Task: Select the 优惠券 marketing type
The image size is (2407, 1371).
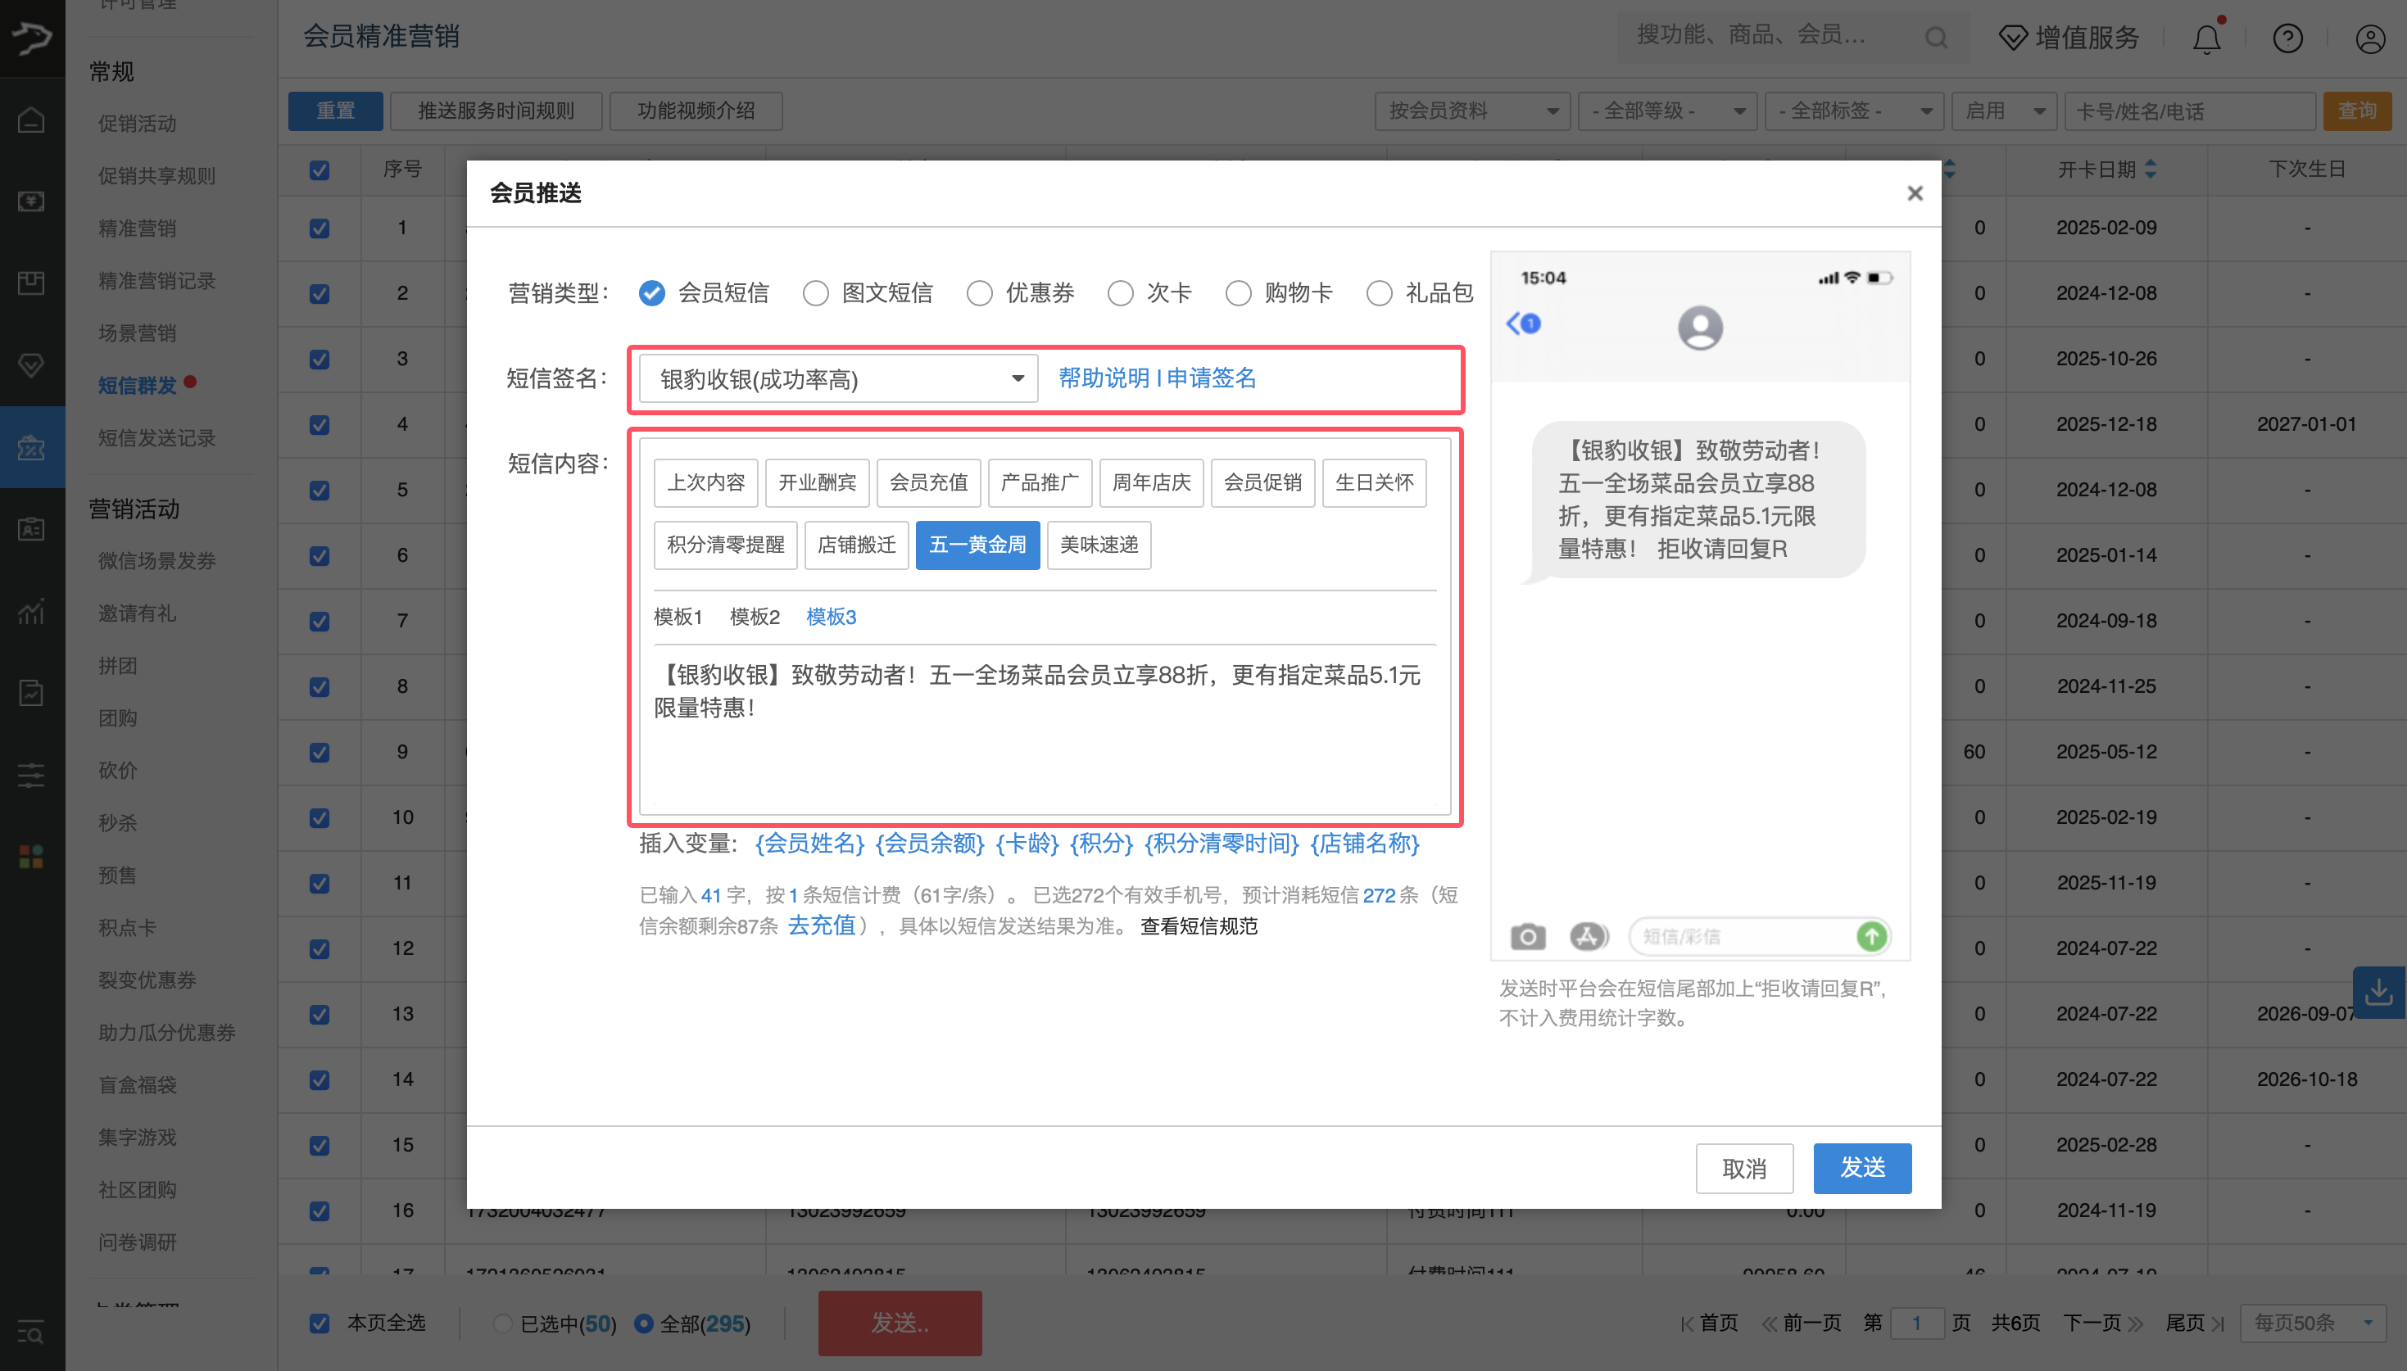Action: [979, 294]
